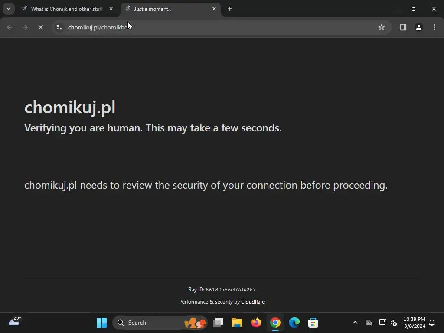Go forward to next page

(x=25, y=27)
